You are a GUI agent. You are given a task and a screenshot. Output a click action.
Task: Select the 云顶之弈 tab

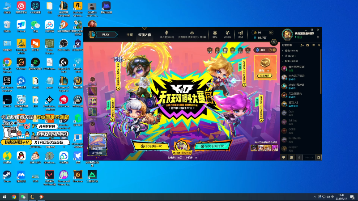coord(145,35)
